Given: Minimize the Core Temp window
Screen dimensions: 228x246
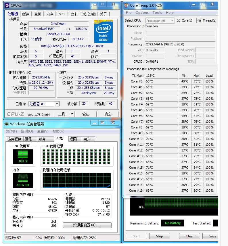Looking at the screenshot, I should pos(194,5).
